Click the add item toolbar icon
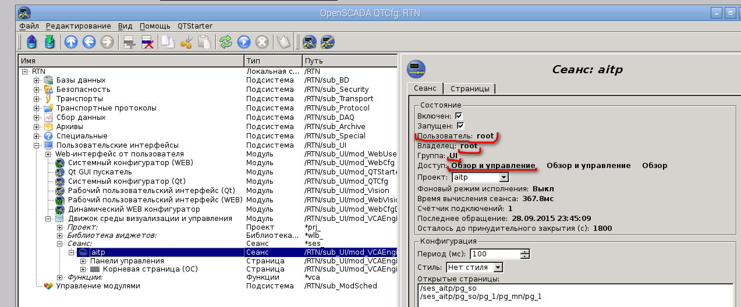 129,42
